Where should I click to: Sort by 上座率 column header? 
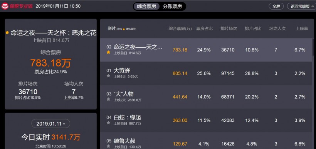[x=302, y=28]
